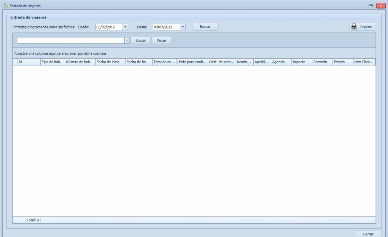Click the row indicator header cell left of Id
The width and height of the screenshot is (388, 237).
coord(15,62)
